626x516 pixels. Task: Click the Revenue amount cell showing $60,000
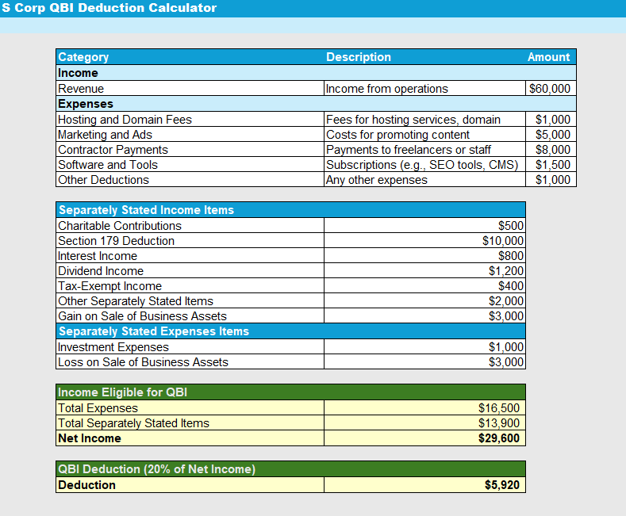click(x=551, y=89)
